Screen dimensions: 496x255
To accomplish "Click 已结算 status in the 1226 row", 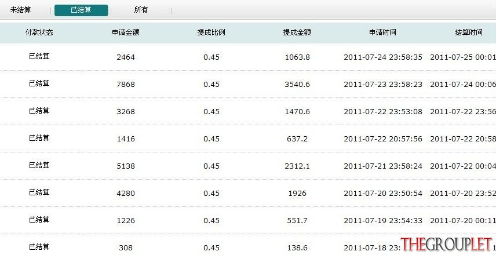I will click(x=39, y=219).
